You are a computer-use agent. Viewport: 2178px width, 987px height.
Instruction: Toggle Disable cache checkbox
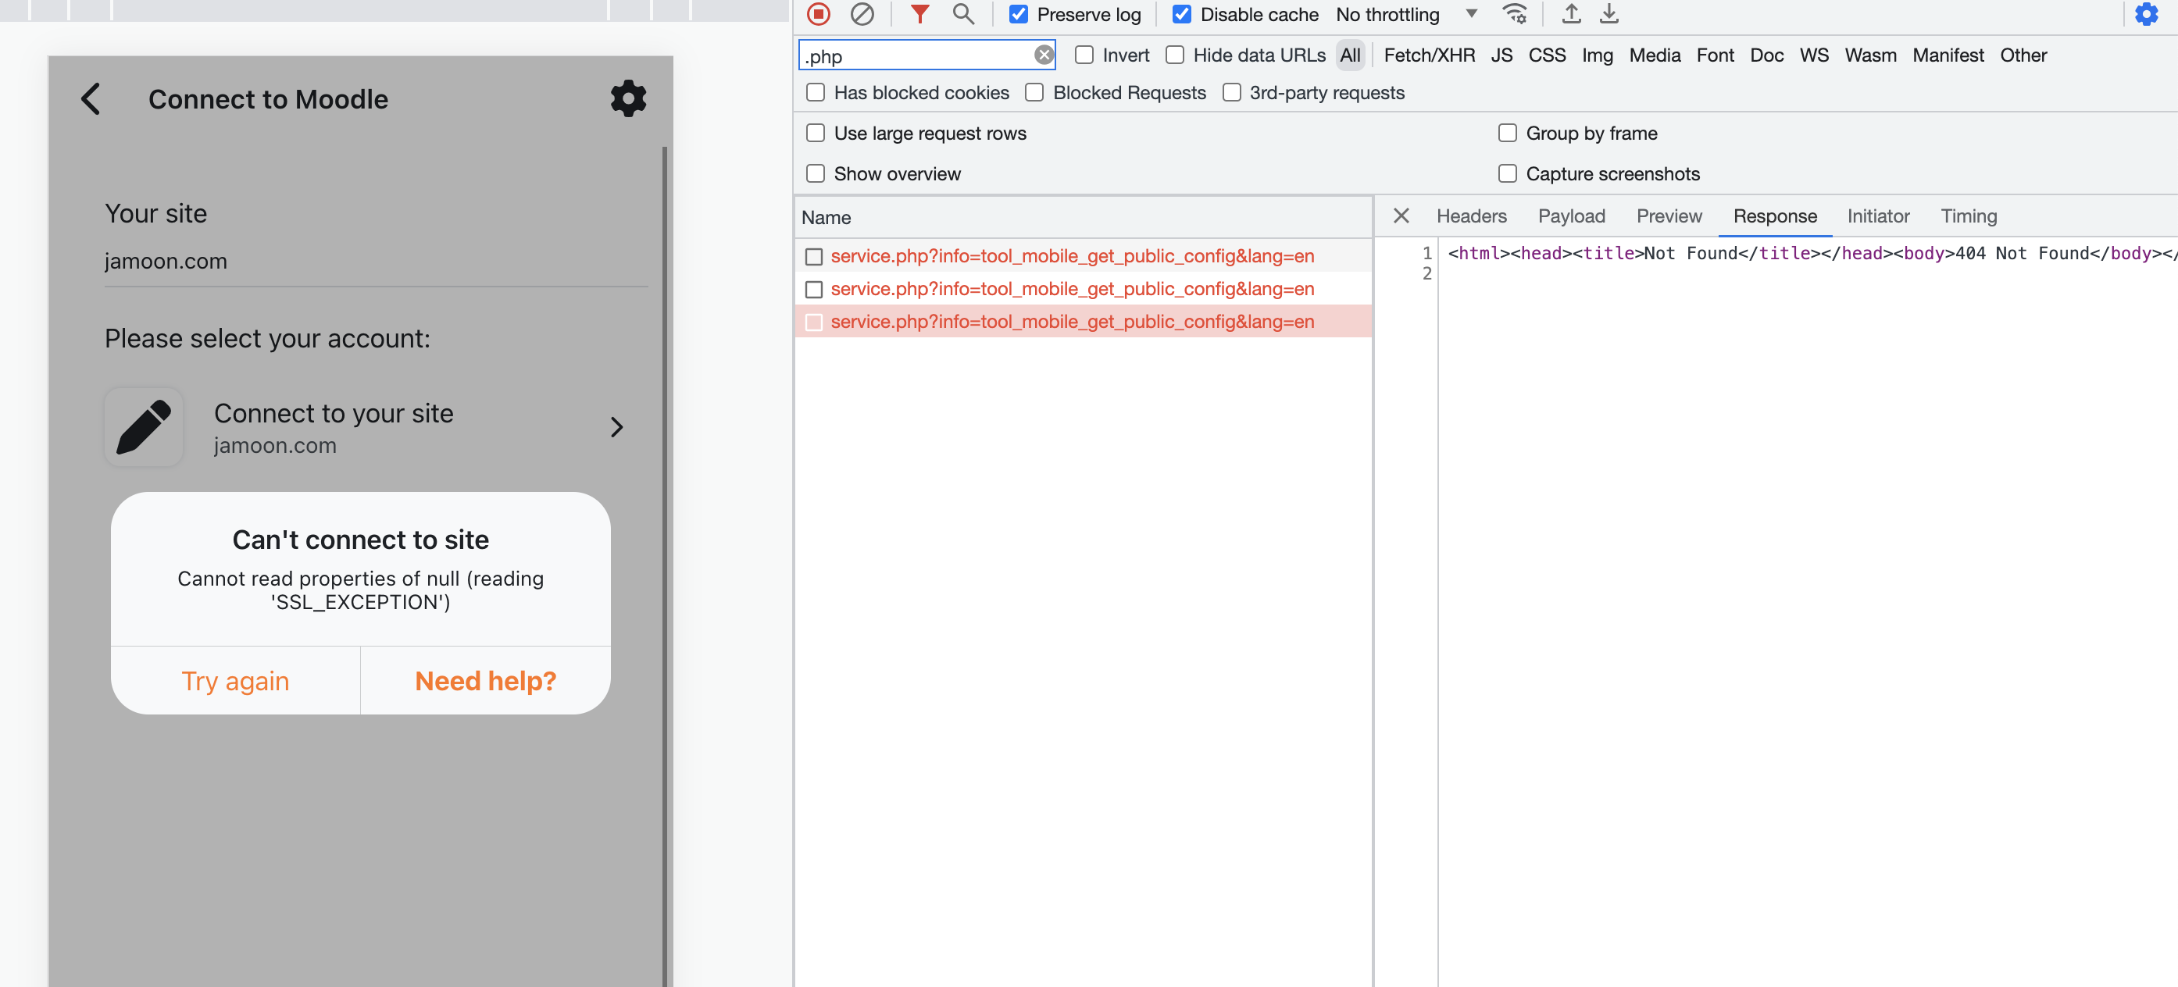click(x=1181, y=14)
